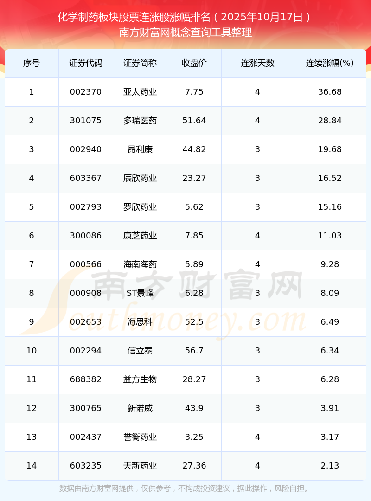This screenshot has height=501, width=371.
Task: Click the 28.84 gain value
Action: coord(330,121)
